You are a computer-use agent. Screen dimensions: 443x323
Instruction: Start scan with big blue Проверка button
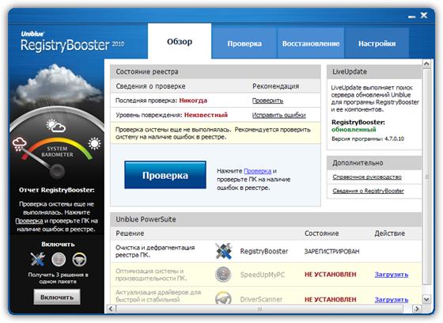165,175
